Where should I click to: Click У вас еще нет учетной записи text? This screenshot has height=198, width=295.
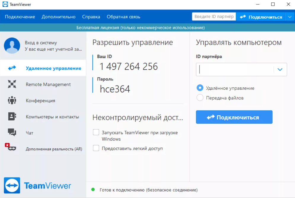[53, 49]
